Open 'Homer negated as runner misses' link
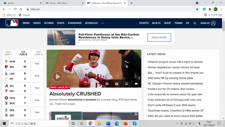This screenshot has height=127, width=225. [x=174, y=67]
